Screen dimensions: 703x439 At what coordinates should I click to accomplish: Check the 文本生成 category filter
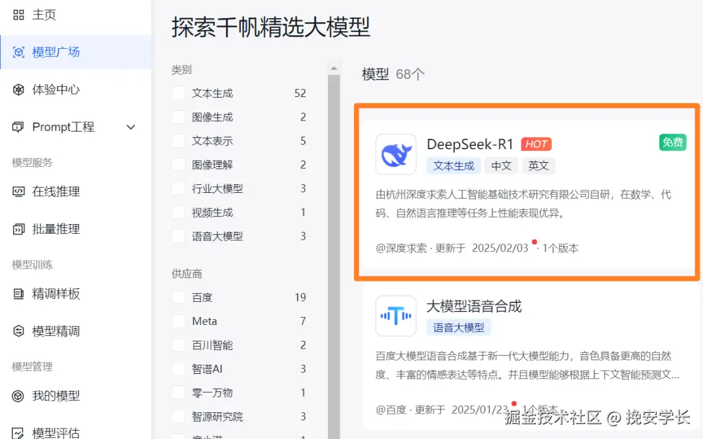point(178,93)
